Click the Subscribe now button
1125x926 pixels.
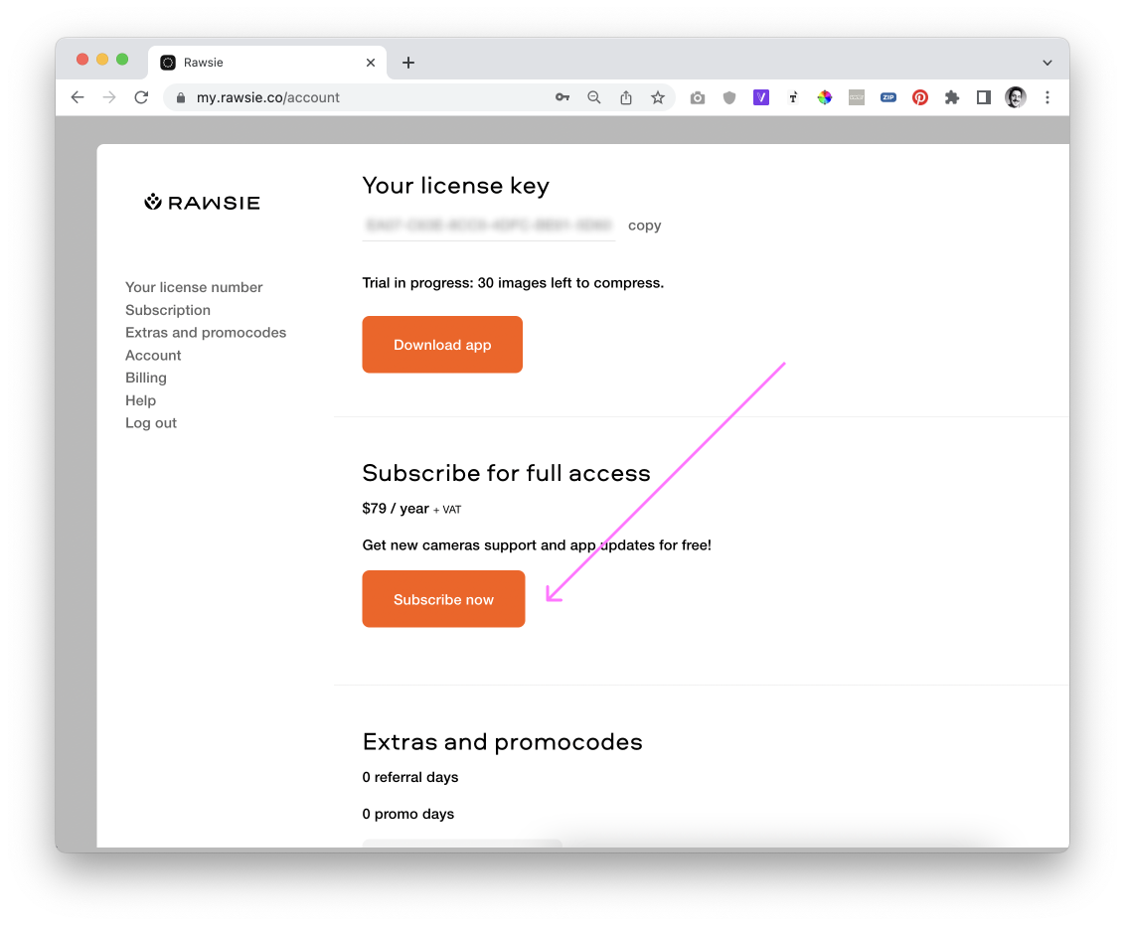click(x=443, y=599)
